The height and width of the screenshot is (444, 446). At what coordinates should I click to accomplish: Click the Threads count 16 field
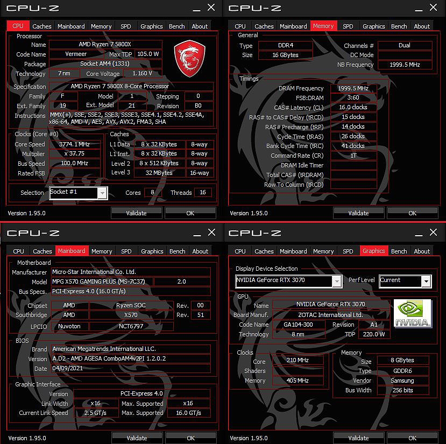click(x=203, y=193)
